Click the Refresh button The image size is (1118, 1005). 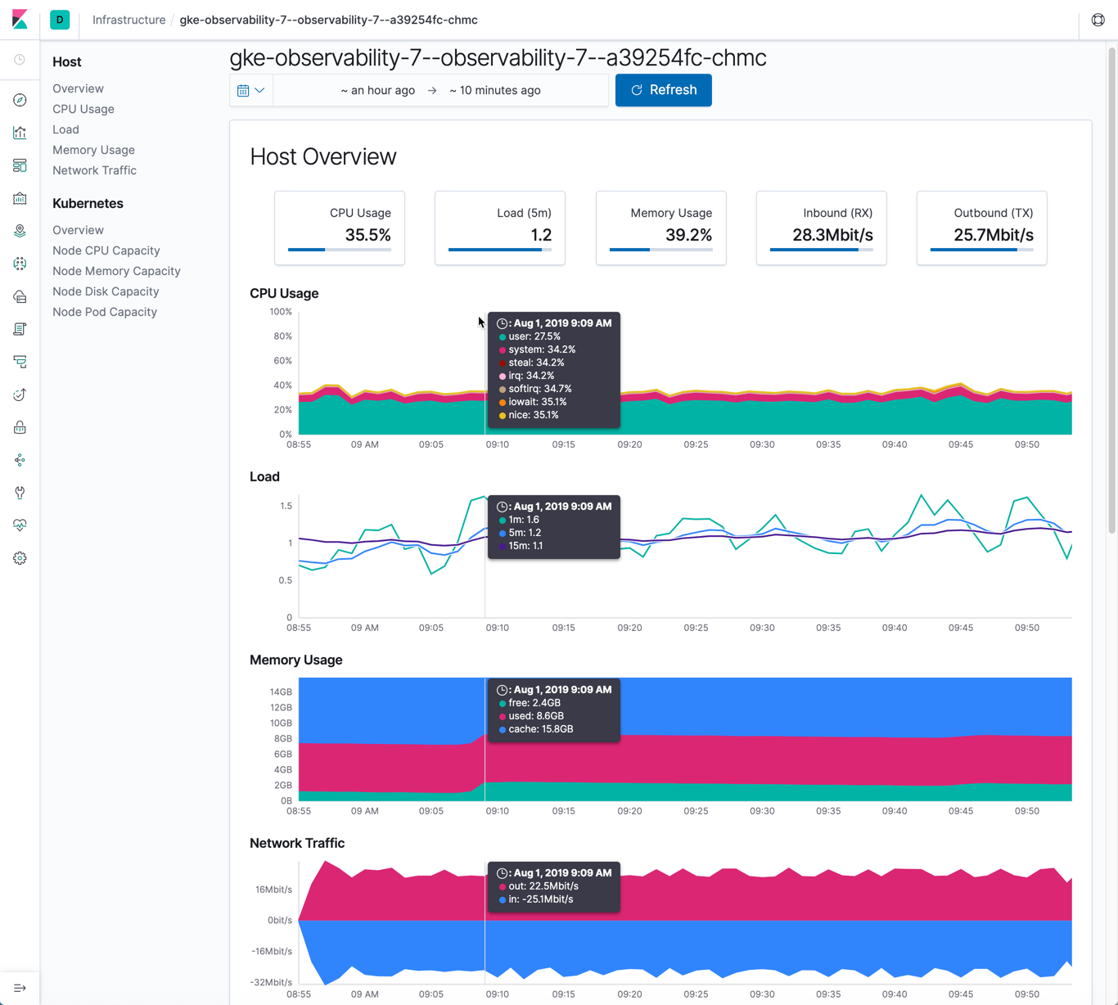(663, 90)
